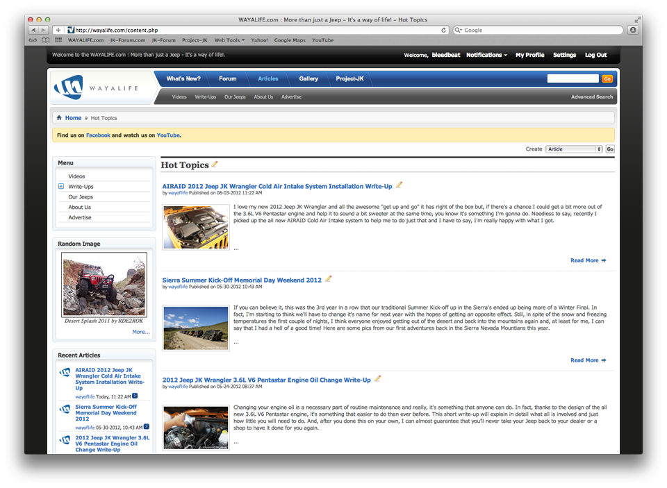Enter full screen using the top-right arrows

(x=637, y=19)
